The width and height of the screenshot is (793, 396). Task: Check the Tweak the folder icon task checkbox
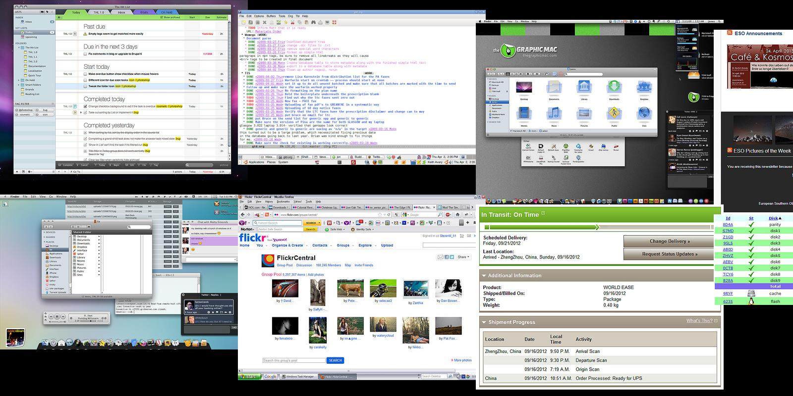click(x=85, y=86)
